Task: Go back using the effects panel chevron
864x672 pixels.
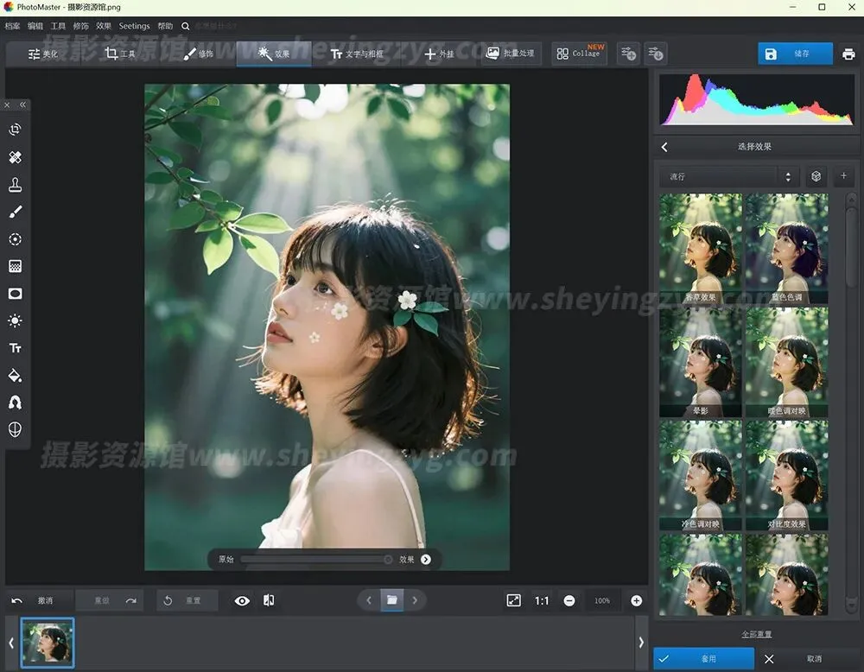Action: coord(664,147)
